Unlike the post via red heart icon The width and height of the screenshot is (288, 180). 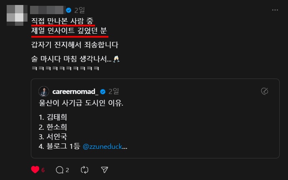[35, 170]
